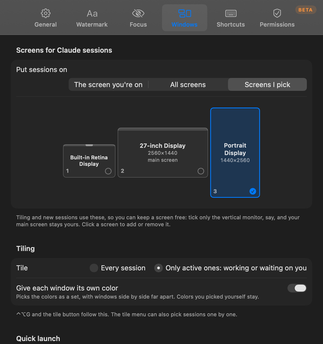This screenshot has height=344, width=323.
Task: Go to the Shortcuts tab
Action: click(231, 18)
